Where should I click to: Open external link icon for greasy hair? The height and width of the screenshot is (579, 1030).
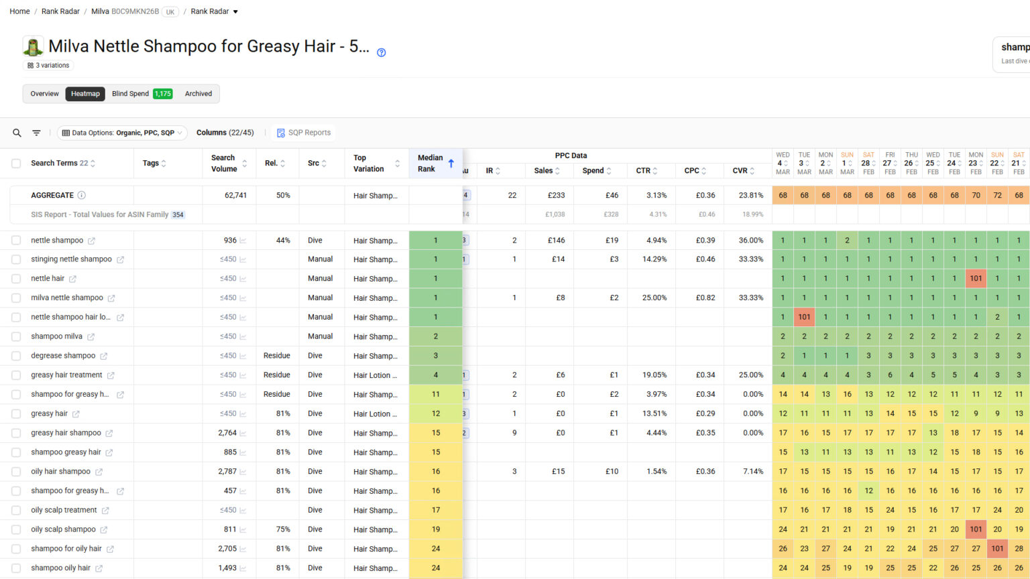tap(76, 414)
